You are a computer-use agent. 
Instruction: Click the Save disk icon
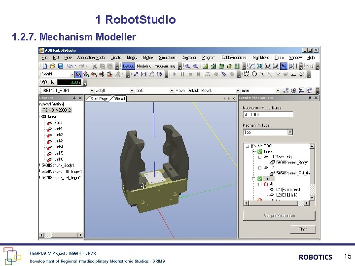coord(61,66)
